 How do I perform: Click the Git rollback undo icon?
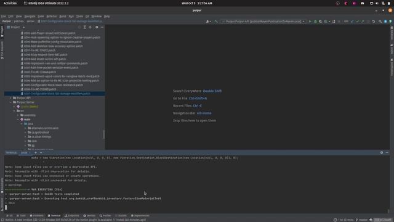[x=374, y=22]
